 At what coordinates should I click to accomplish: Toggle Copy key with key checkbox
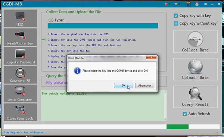coord(176,16)
